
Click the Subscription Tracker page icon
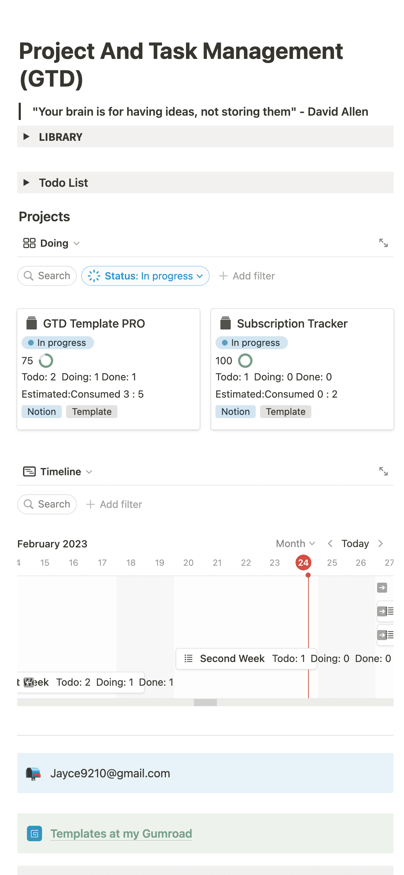click(226, 323)
